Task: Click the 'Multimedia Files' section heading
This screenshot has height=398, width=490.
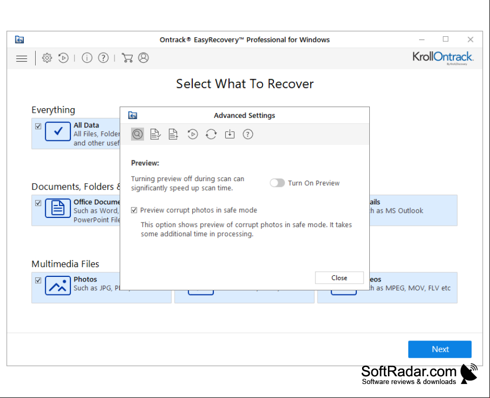Action: [x=65, y=264]
